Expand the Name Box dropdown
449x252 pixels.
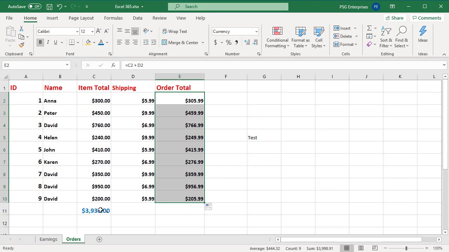67,65
